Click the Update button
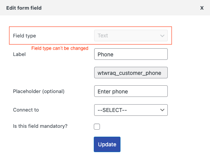Image resolution: width=210 pixels, height=166 pixels. click(107, 144)
